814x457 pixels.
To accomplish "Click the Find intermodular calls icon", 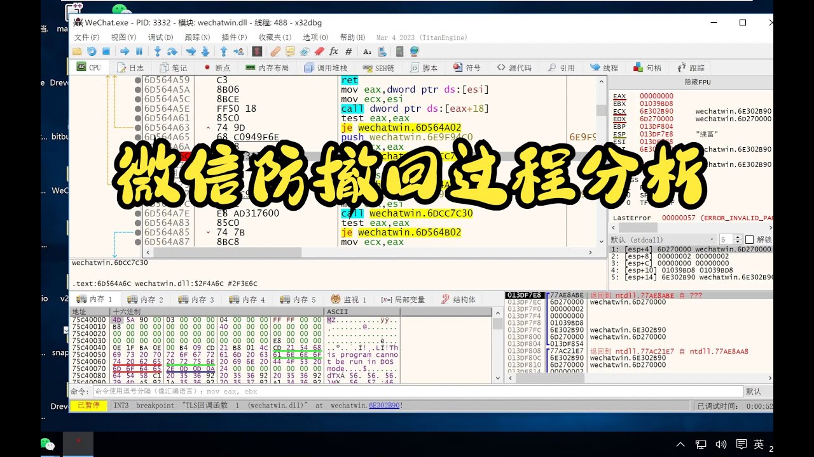I will [x=382, y=51].
